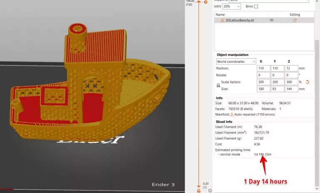Click the Ender 3 bed label
Image resolution: width=320 pixels, height=193 pixels.
tap(163, 185)
